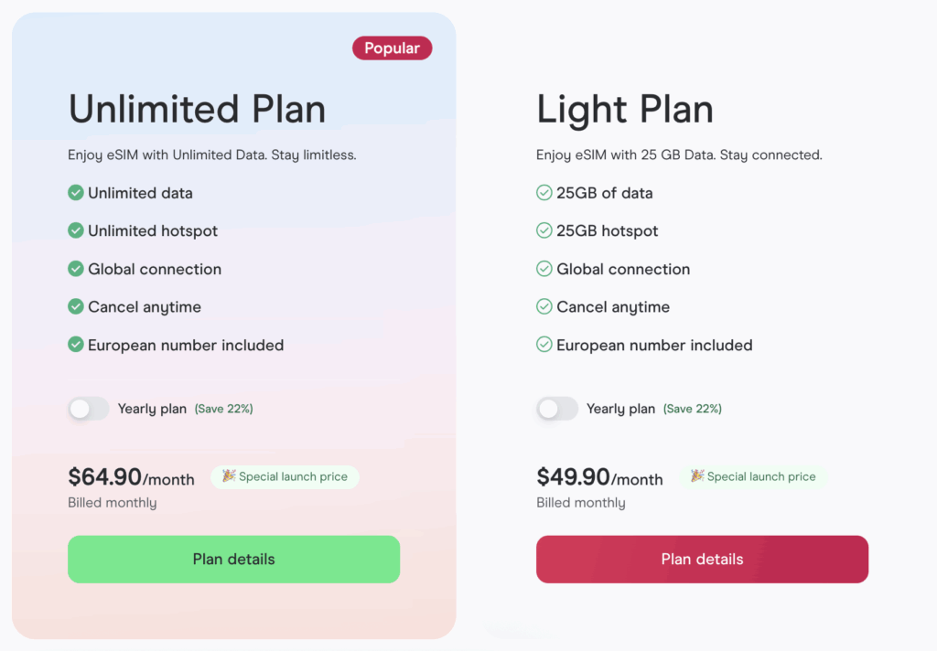Screen dimensions: 937x651
Task: Open Plan details for the Unlimited Plan
Action: pyautogui.click(x=233, y=559)
